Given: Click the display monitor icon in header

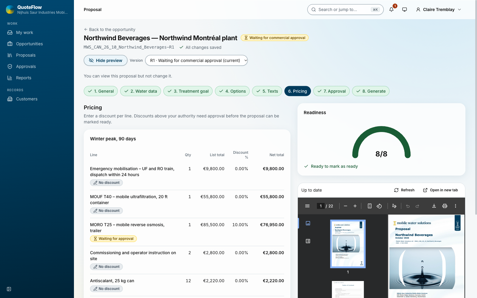Looking at the screenshot, I should click(x=405, y=10).
